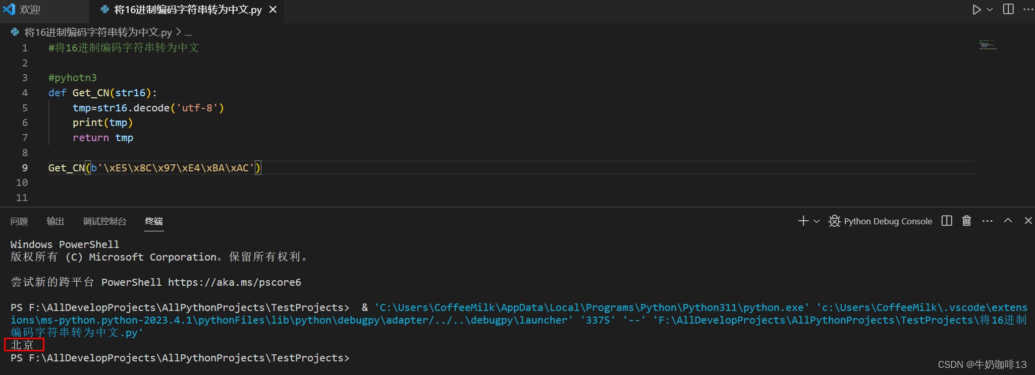The height and width of the screenshot is (375, 1035).
Task: Click last terminal prompt PS F:\AllDevelopProjects
Action: (180, 358)
